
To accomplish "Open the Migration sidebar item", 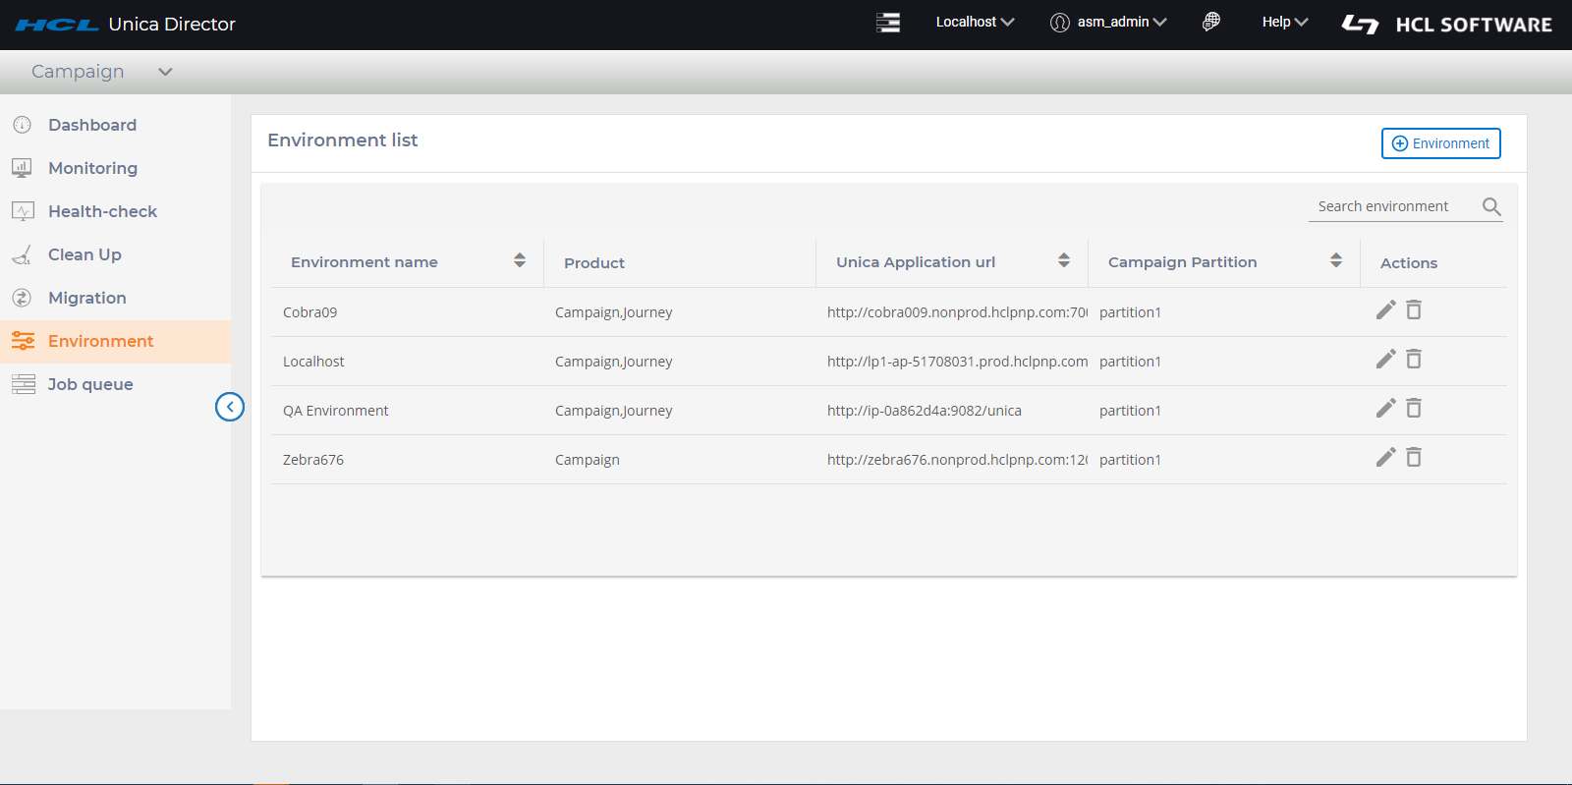I will pyautogui.click(x=87, y=298).
